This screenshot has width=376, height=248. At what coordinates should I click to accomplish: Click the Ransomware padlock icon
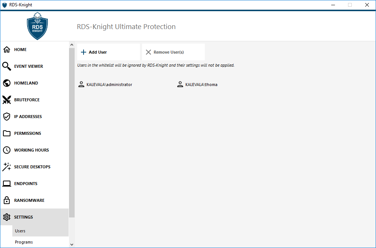[7, 200]
